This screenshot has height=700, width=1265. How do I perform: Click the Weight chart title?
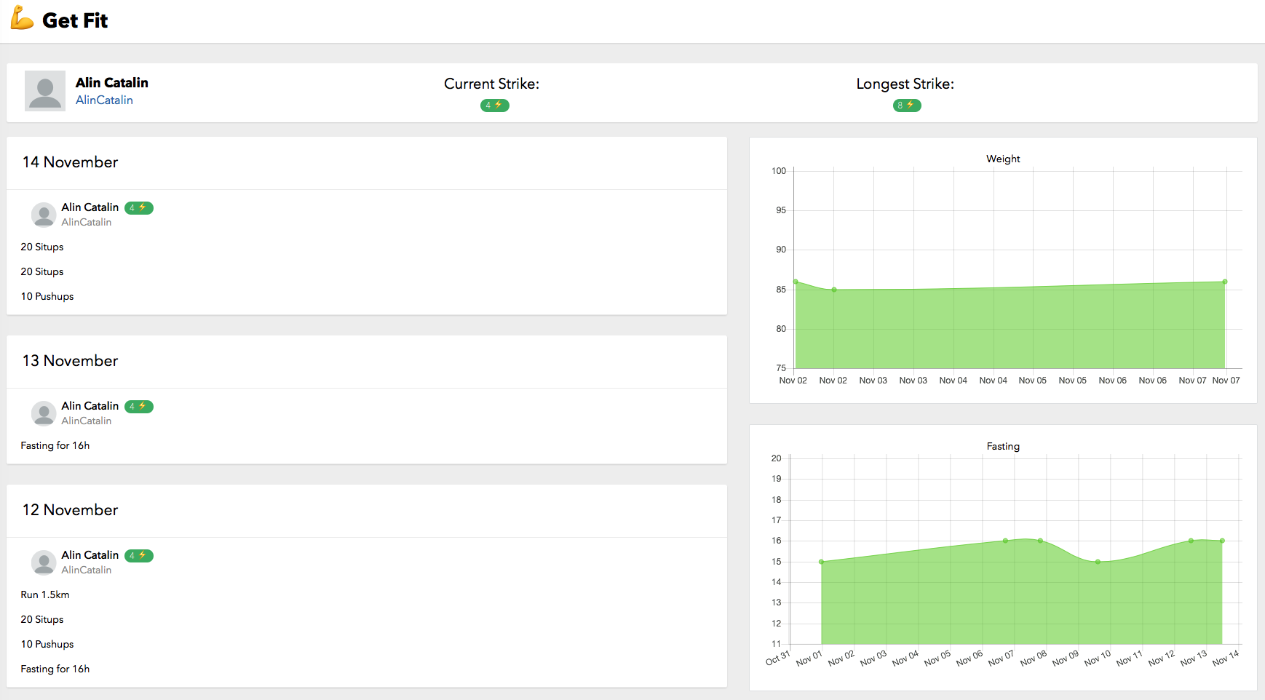coord(1003,159)
